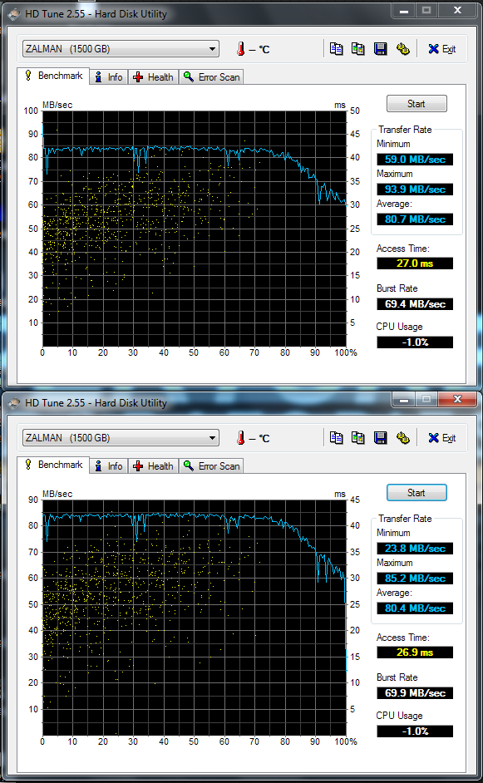
Task: Click average value 80.4 MB/sec
Action: pos(415,608)
